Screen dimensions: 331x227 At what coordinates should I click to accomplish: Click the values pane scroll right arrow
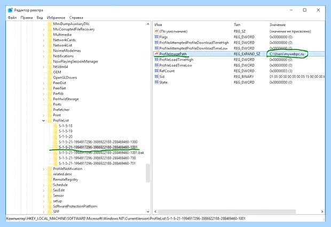322,212
